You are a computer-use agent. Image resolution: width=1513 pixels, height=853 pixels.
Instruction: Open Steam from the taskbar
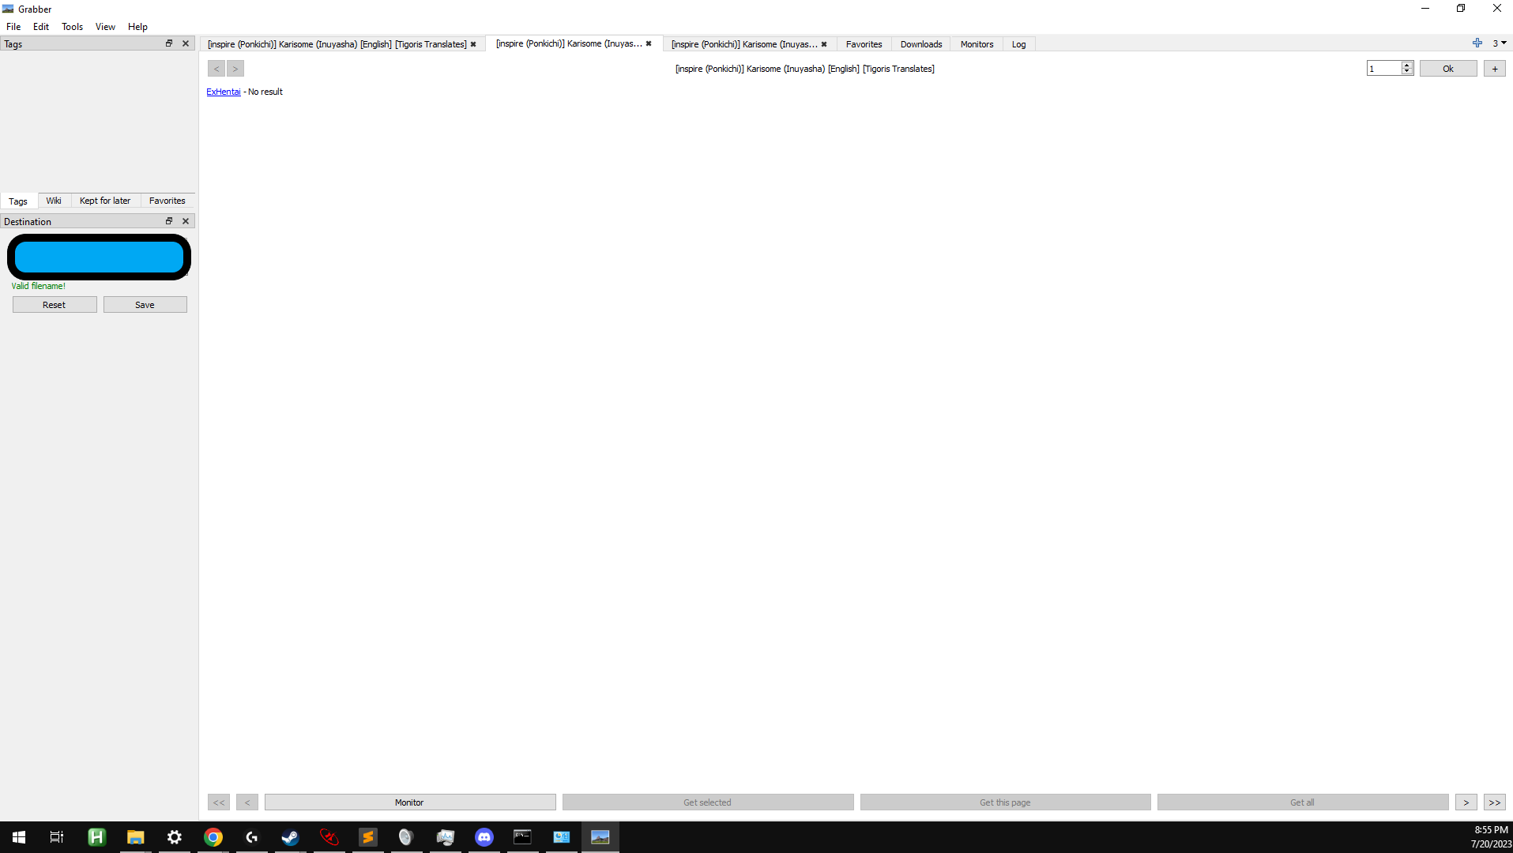tap(289, 836)
